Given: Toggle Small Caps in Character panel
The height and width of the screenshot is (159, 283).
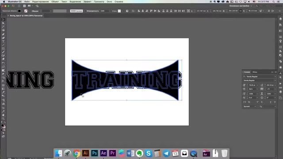Looking at the screenshot, I should (x=249, y=102).
